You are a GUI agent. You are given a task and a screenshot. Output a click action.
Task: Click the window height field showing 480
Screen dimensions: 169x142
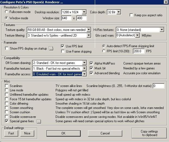(x=82, y=18)
